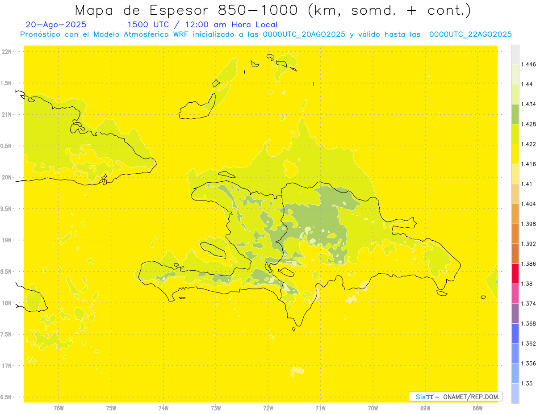Click the legend value 1.416
Screen dimensions: 536x414
(529, 164)
